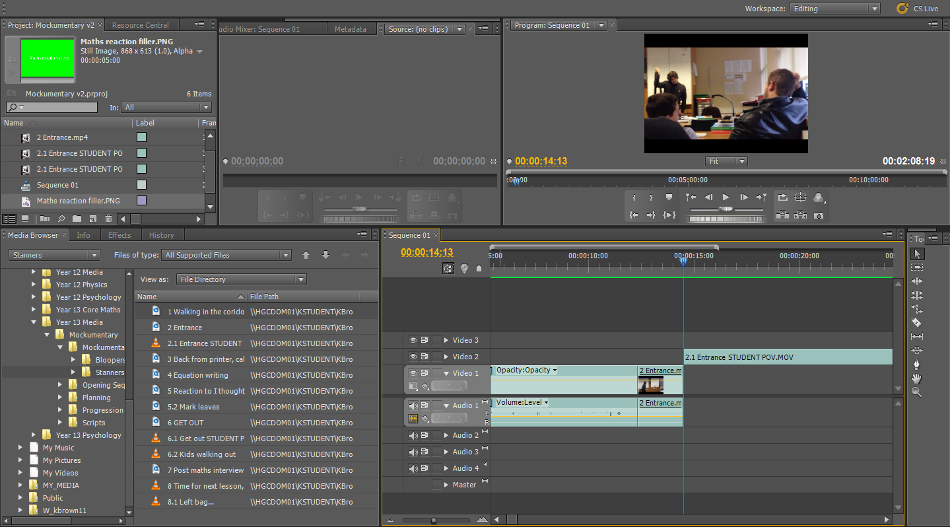The width and height of the screenshot is (950, 527).
Task: Expand the Video 3 track
Action: tap(446, 340)
